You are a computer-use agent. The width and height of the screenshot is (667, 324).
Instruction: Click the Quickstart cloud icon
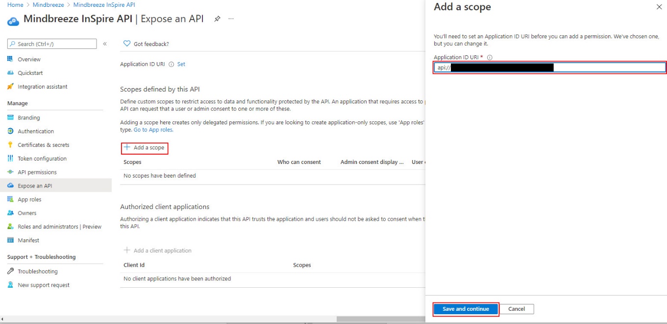[x=10, y=73]
